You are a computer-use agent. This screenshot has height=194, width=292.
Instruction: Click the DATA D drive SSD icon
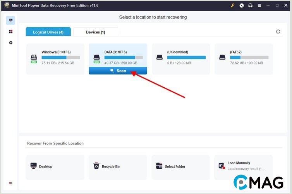pyautogui.click(x=97, y=59)
